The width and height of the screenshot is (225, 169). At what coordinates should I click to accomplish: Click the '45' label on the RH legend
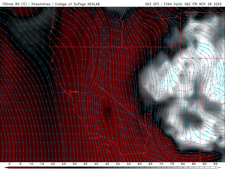tap(107, 164)
